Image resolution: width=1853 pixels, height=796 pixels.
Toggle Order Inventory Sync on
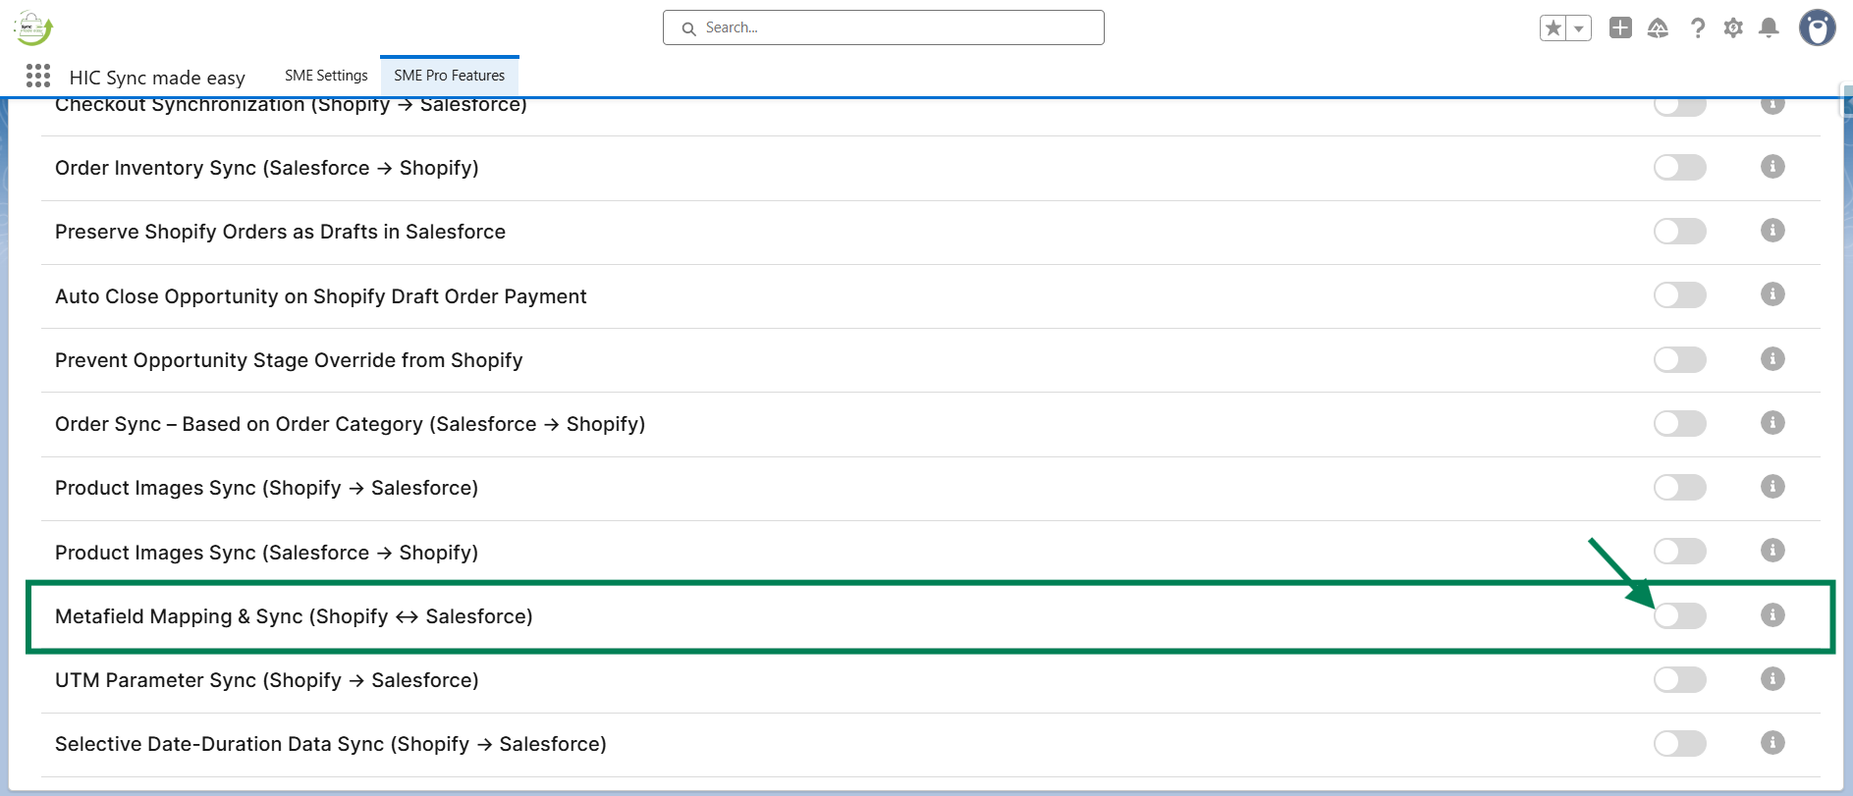pyautogui.click(x=1679, y=167)
